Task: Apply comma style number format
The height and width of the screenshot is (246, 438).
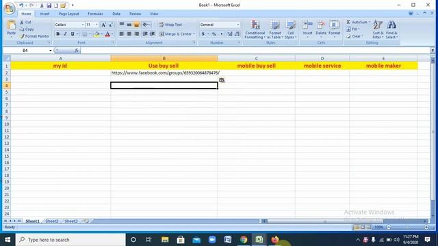Action: point(222,34)
